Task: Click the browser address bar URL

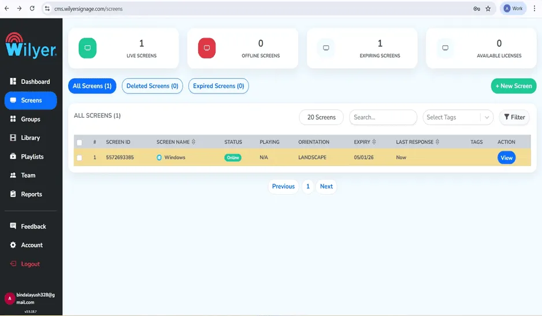Action: point(88,9)
